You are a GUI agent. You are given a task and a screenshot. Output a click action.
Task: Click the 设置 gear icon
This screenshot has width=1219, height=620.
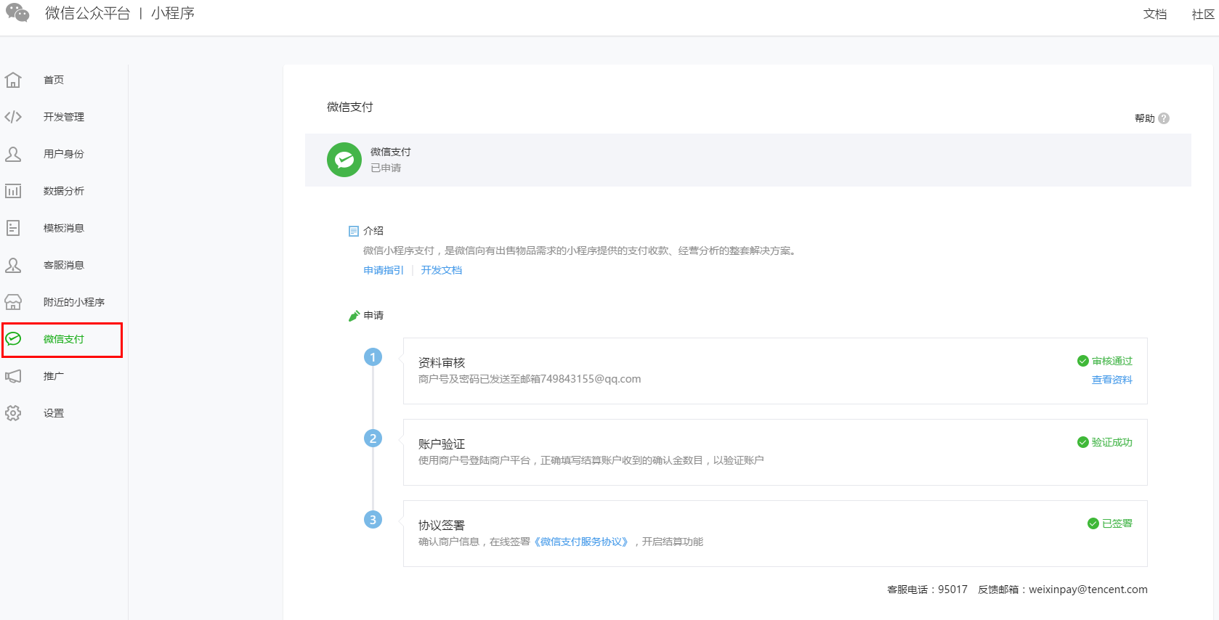tap(13, 413)
